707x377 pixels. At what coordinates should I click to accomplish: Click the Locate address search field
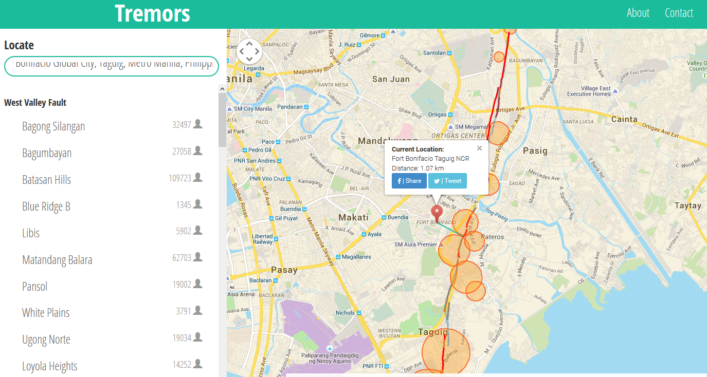[x=112, y=66]
